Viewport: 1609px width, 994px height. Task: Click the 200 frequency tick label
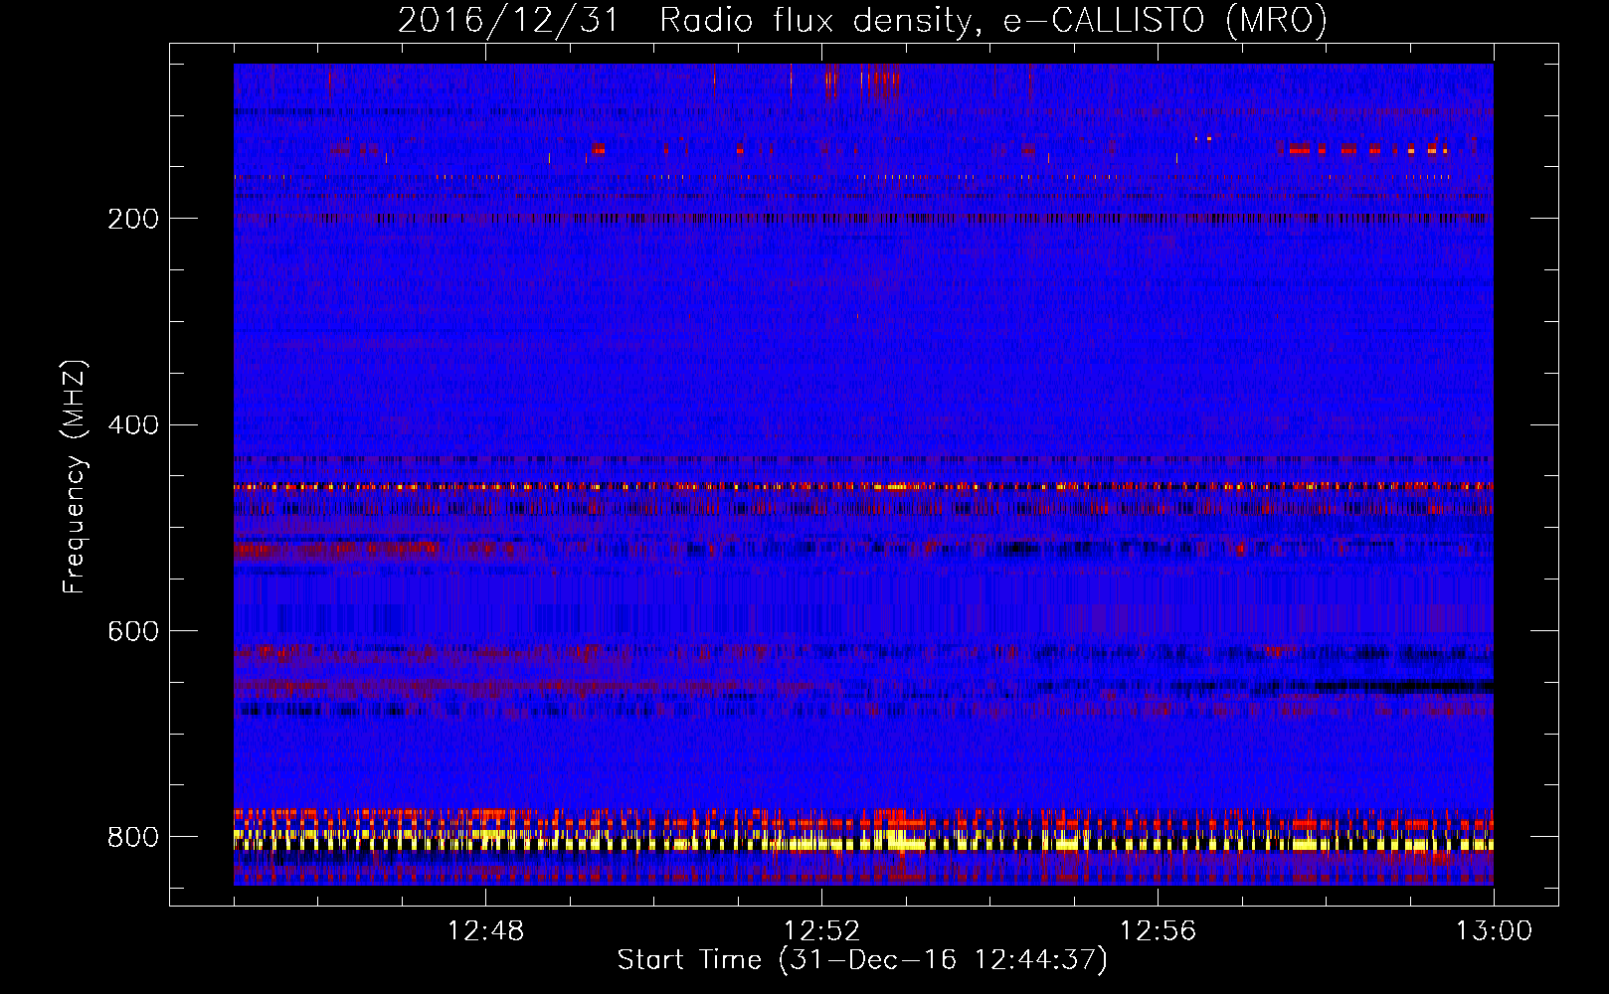[x=133, y=219]
